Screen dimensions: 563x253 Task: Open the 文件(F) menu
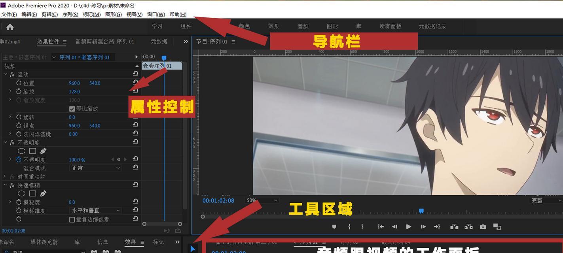[9, 14]
